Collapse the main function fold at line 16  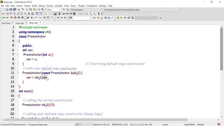coord(18,96)
